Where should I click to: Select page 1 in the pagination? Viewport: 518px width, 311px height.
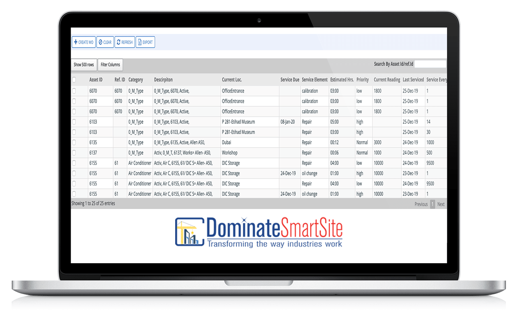(x=432, y=204)
